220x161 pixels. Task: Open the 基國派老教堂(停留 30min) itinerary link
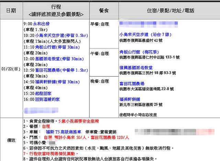tap(58, 59)
